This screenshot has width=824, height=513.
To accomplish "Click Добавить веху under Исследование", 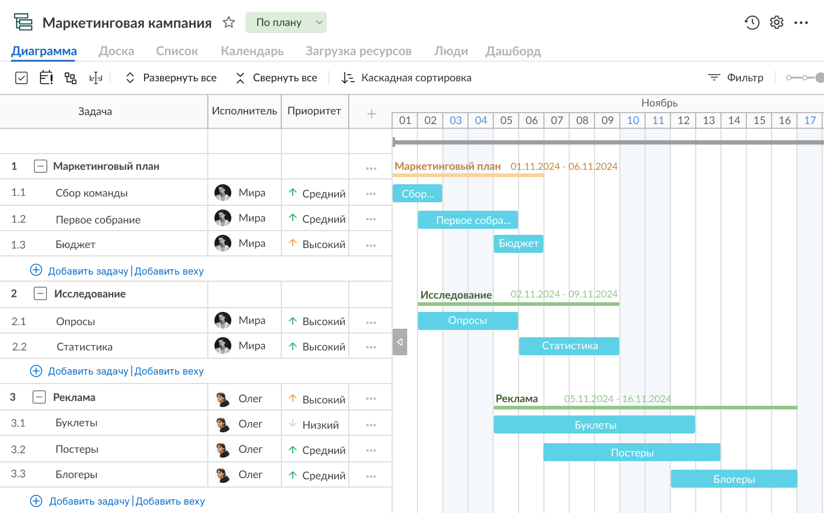I will coord(169,371).
